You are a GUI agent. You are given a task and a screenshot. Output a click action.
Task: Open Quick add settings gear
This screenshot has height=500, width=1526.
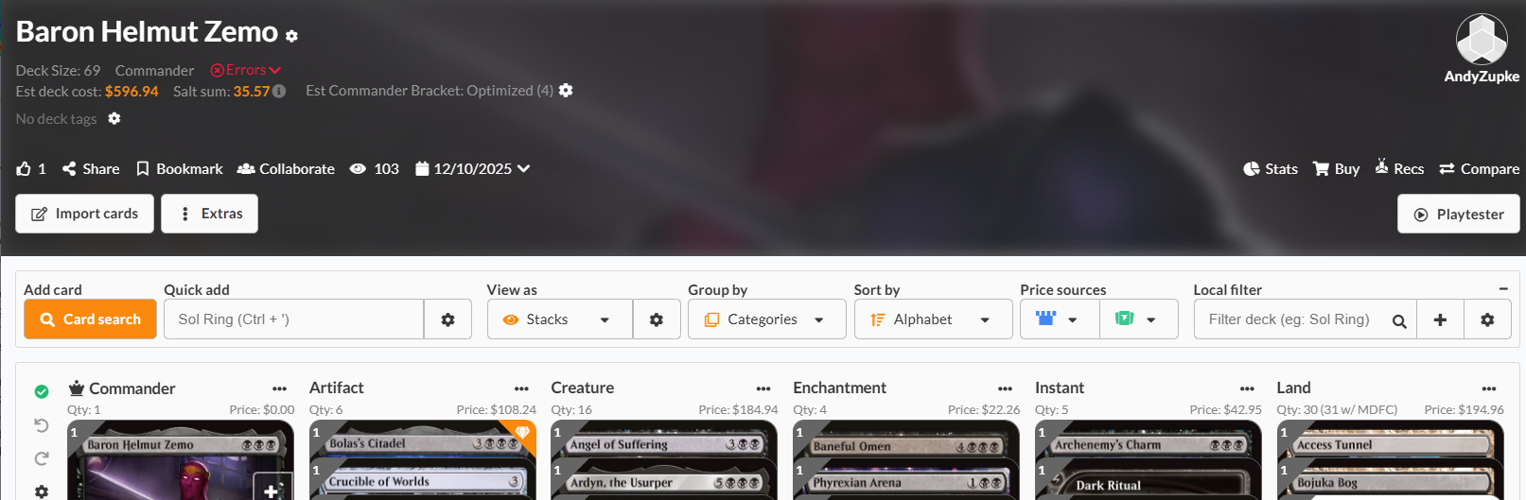coord(447,319)
